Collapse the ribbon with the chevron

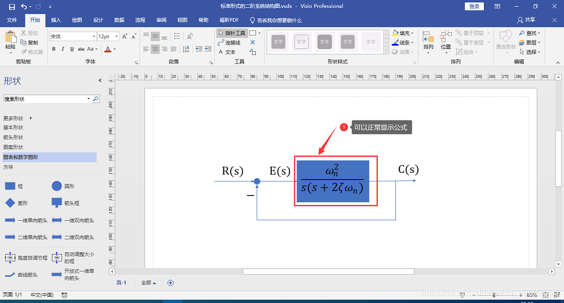[x=558, y=63]
